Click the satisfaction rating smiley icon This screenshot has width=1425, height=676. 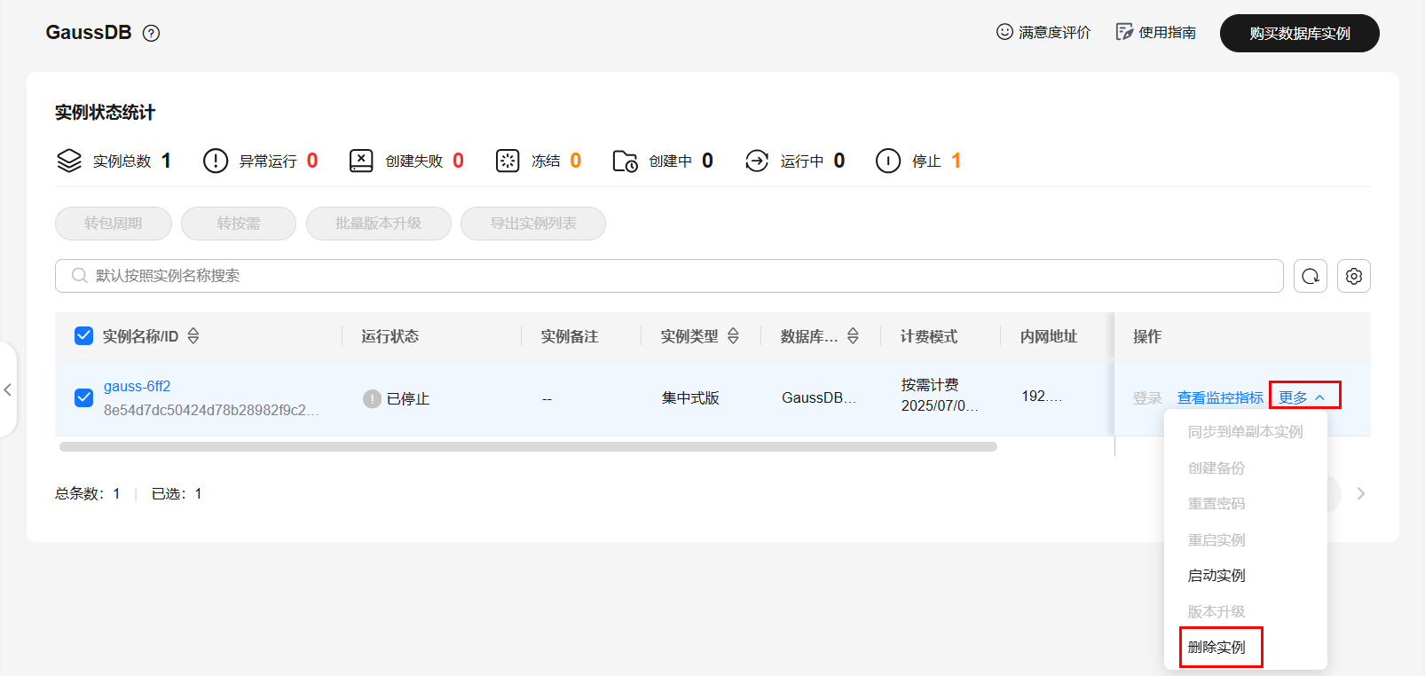point(1004,32)
